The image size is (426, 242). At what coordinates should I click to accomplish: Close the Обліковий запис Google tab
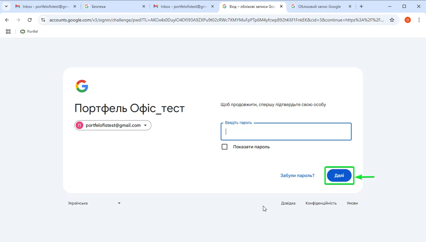(x=351, y=6)
